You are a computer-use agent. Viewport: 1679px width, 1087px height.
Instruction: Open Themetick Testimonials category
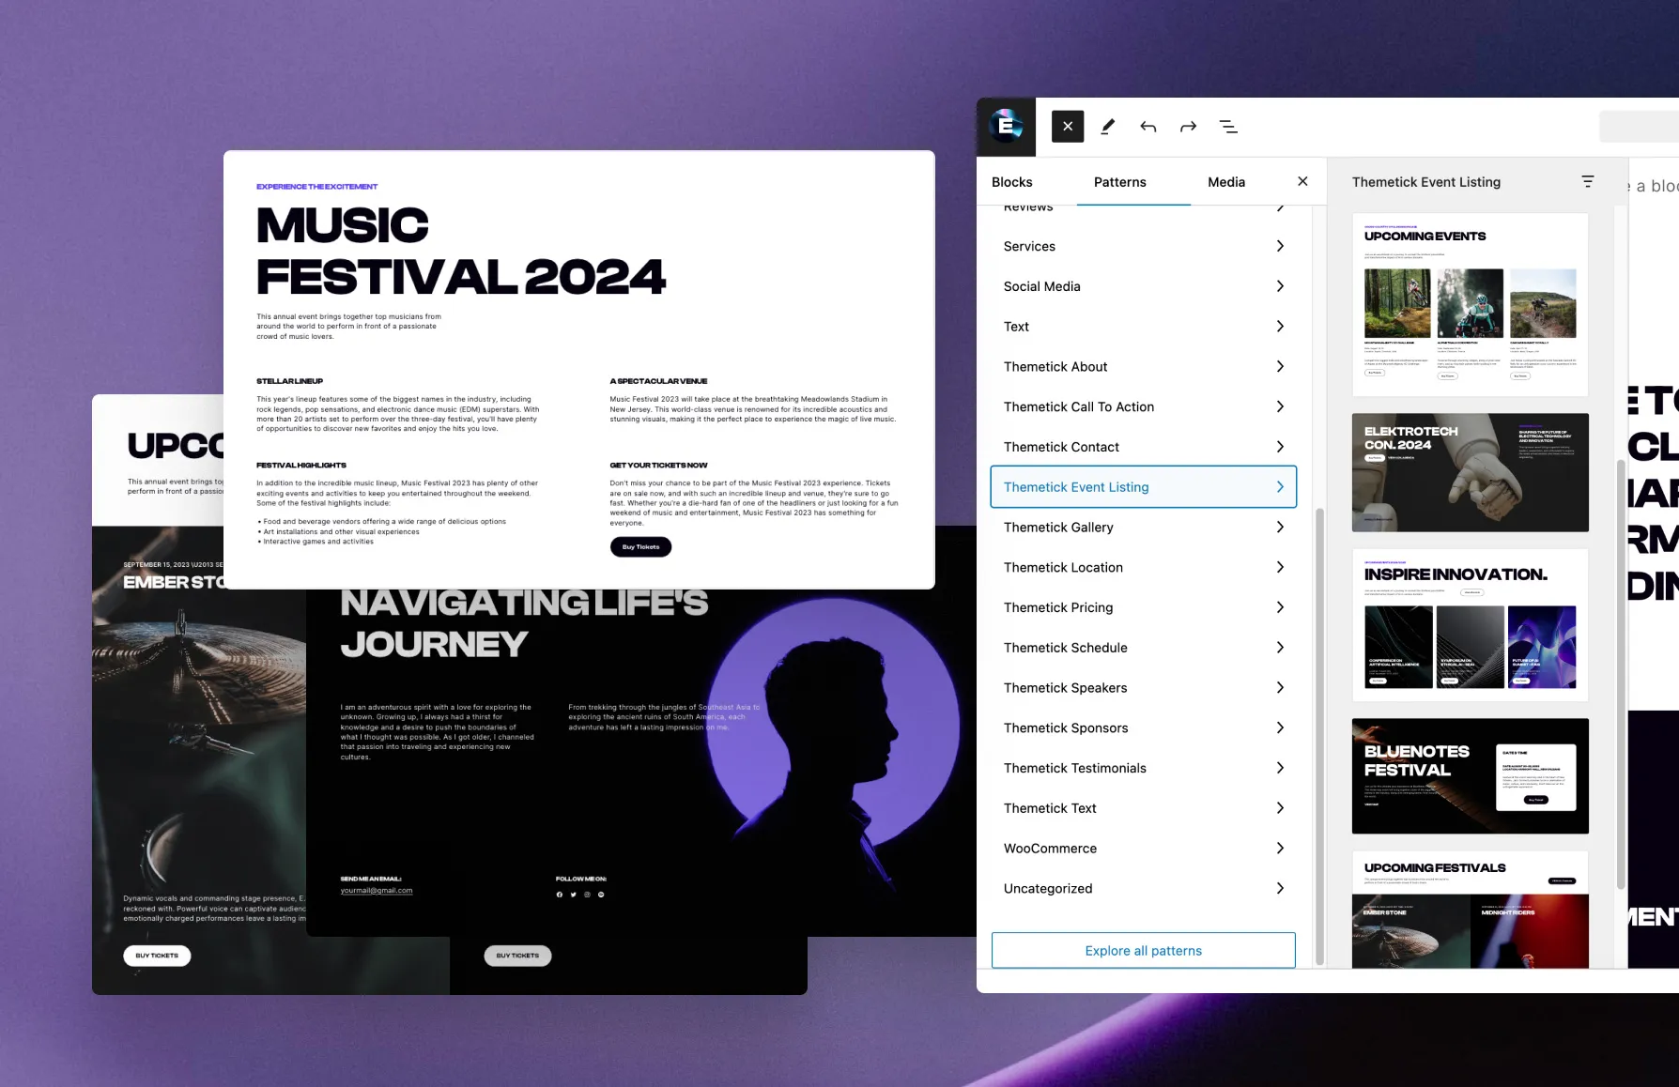coord(1143,768)
